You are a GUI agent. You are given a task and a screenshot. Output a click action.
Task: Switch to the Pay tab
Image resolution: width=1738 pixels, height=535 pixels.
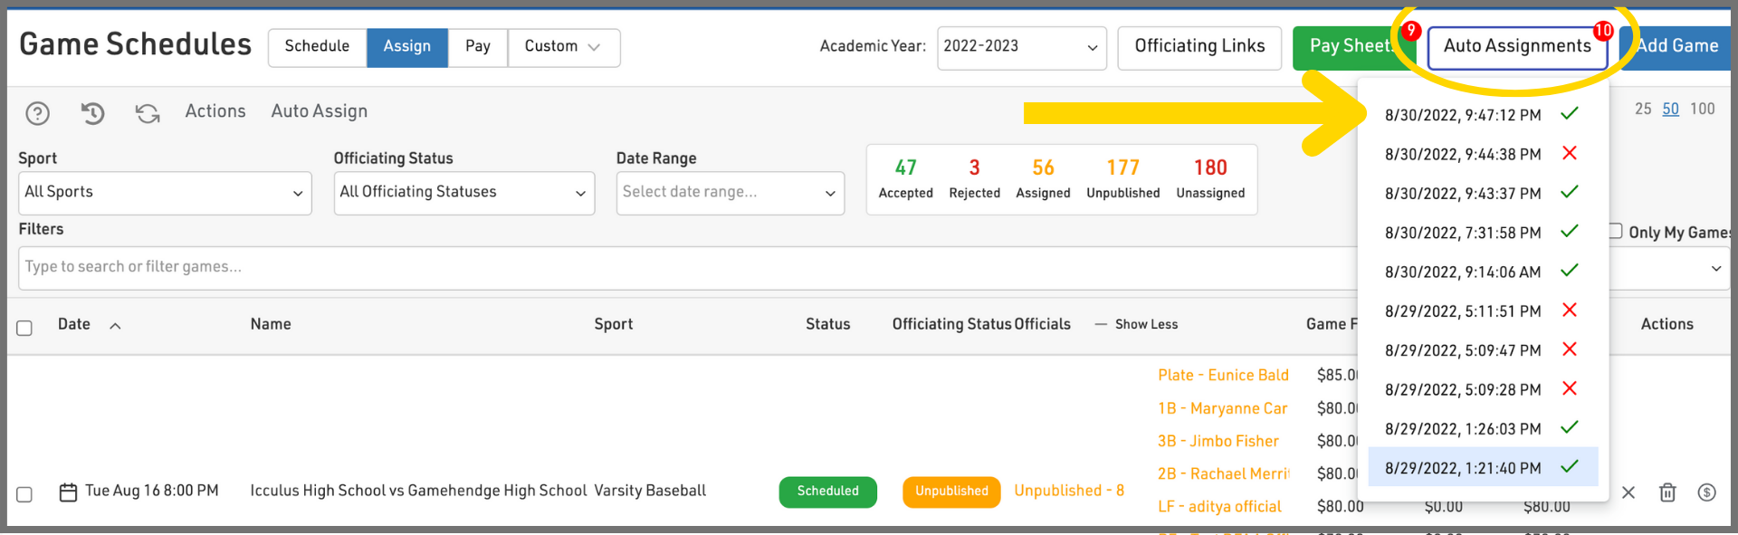(x=477, y=47)
